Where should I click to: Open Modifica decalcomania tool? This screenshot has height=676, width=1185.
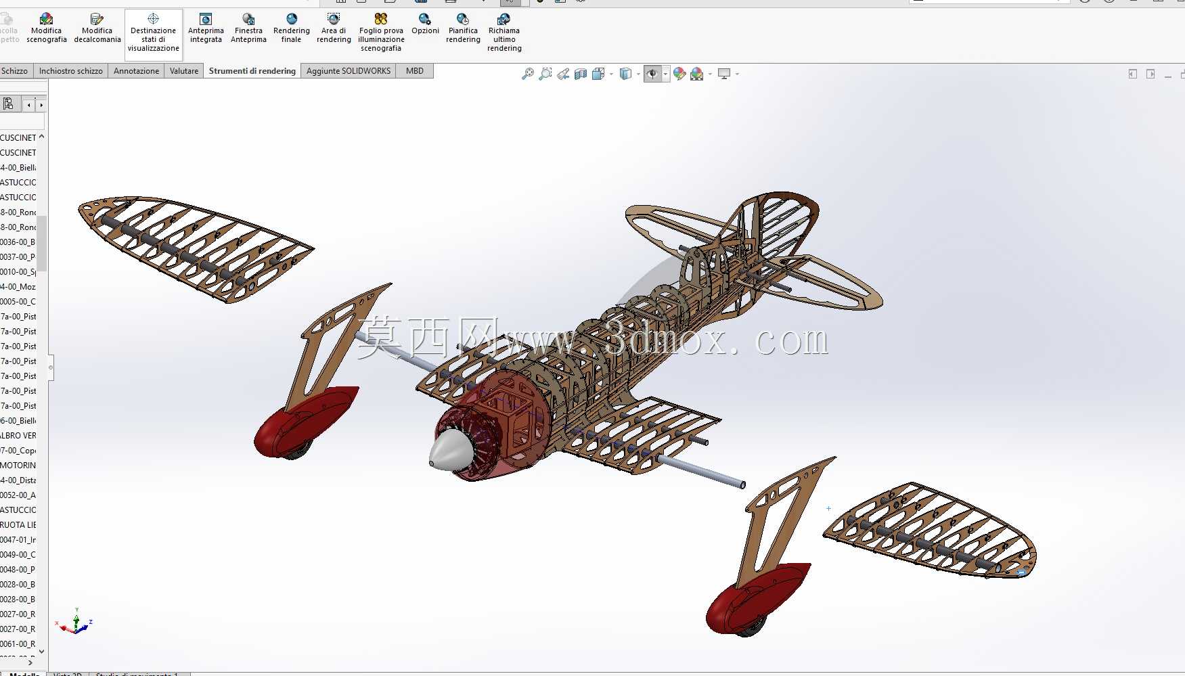(x=97, y=28)
